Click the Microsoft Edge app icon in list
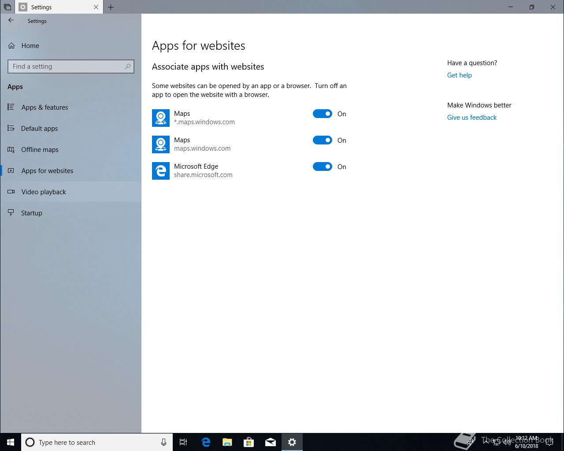 tap(161, 171)
